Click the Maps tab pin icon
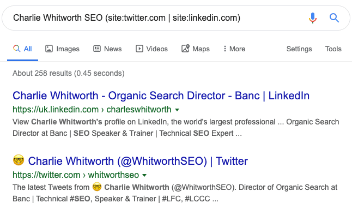Viewport: 352px width, 209px height. [x=185, y=49]
